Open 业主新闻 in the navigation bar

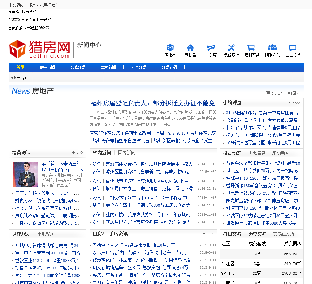click(139, 67)
